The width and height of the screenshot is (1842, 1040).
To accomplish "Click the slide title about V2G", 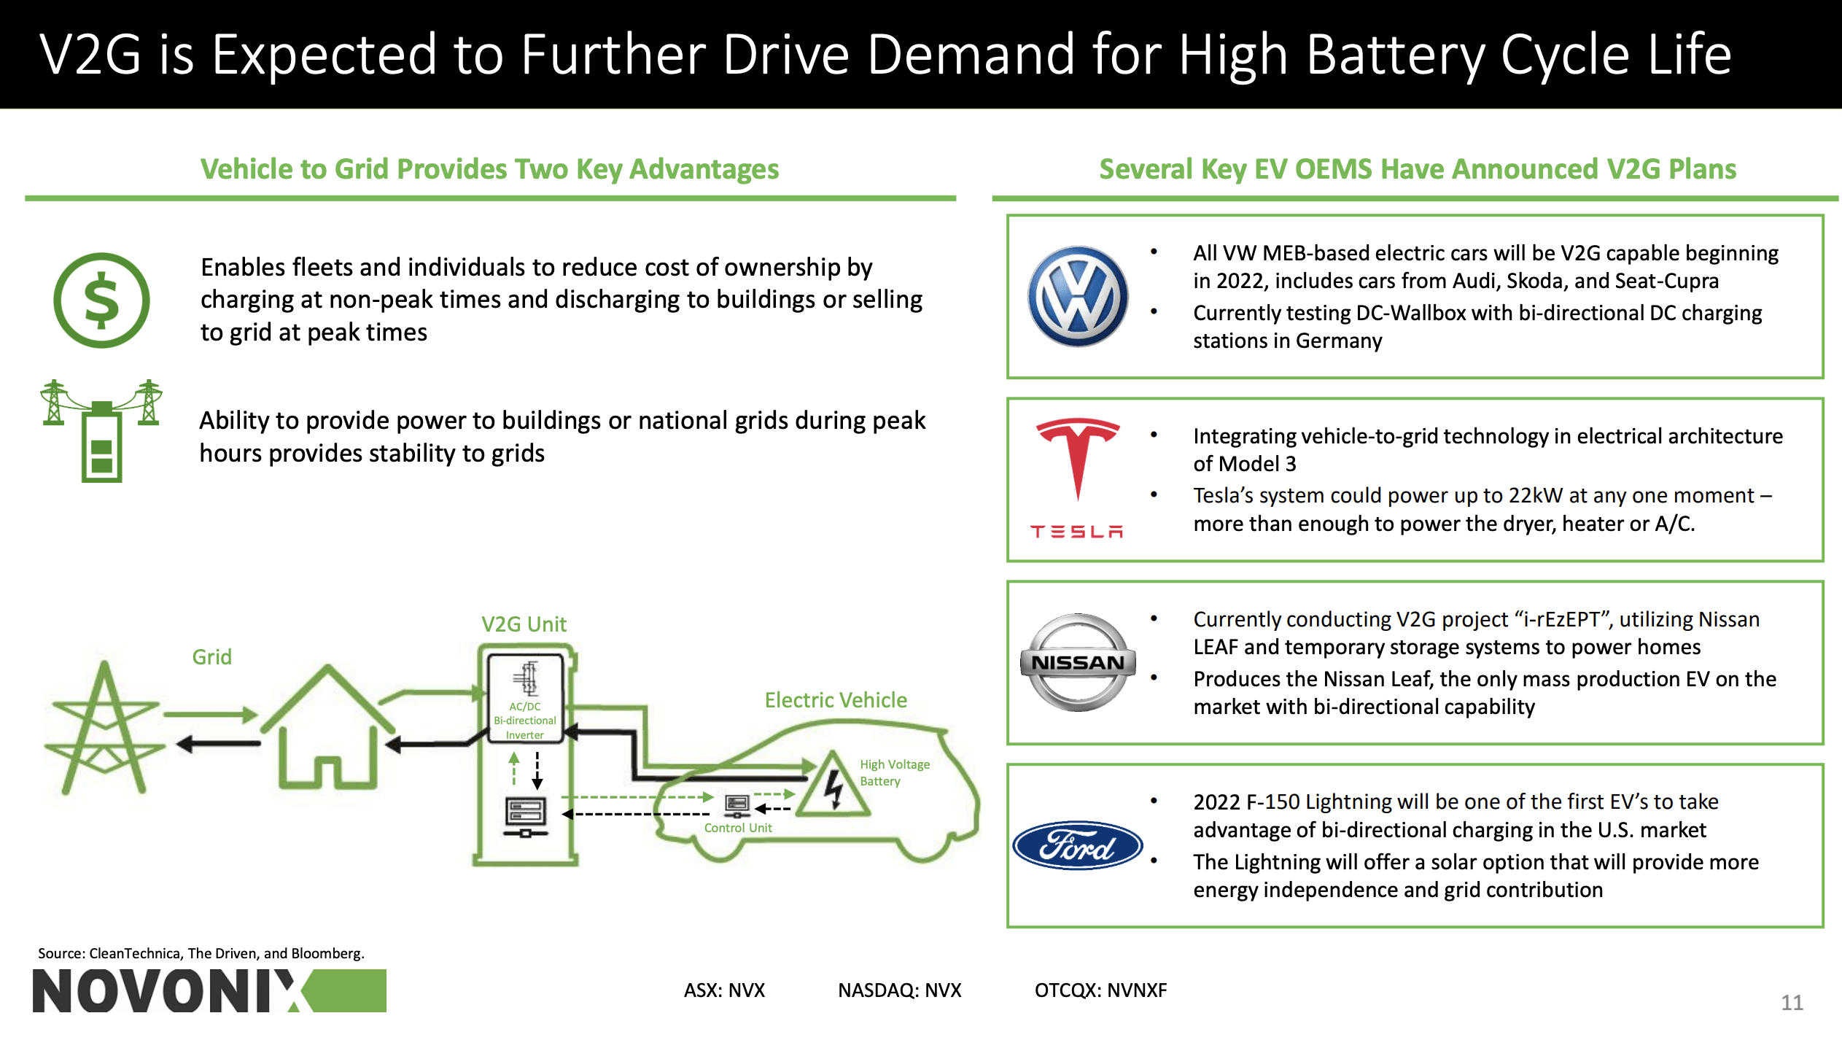I will [885, 55].
